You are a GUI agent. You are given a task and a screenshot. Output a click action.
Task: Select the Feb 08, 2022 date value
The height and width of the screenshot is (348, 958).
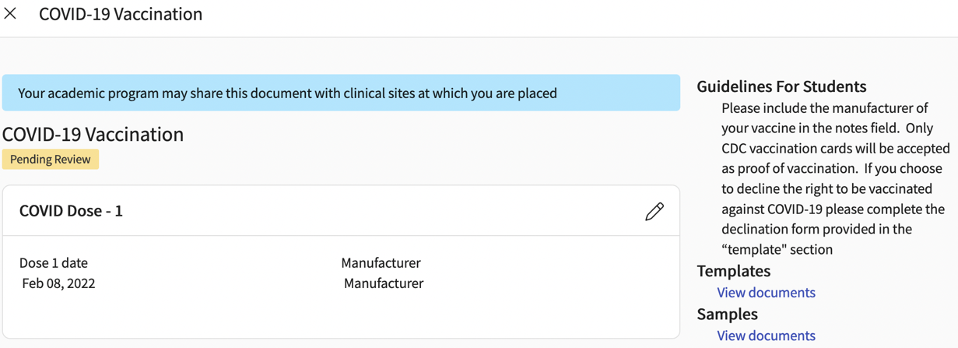click(x=58, y=283)
